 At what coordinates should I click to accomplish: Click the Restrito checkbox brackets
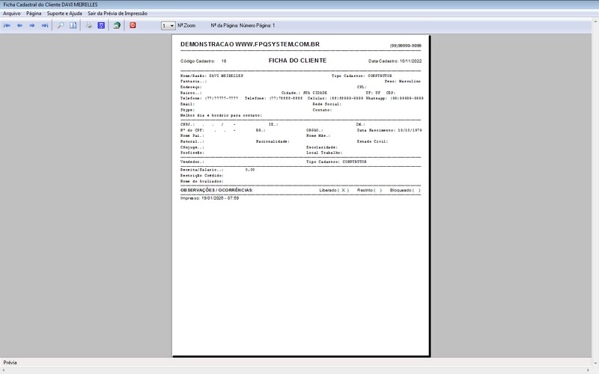click(x=378, y=191)
